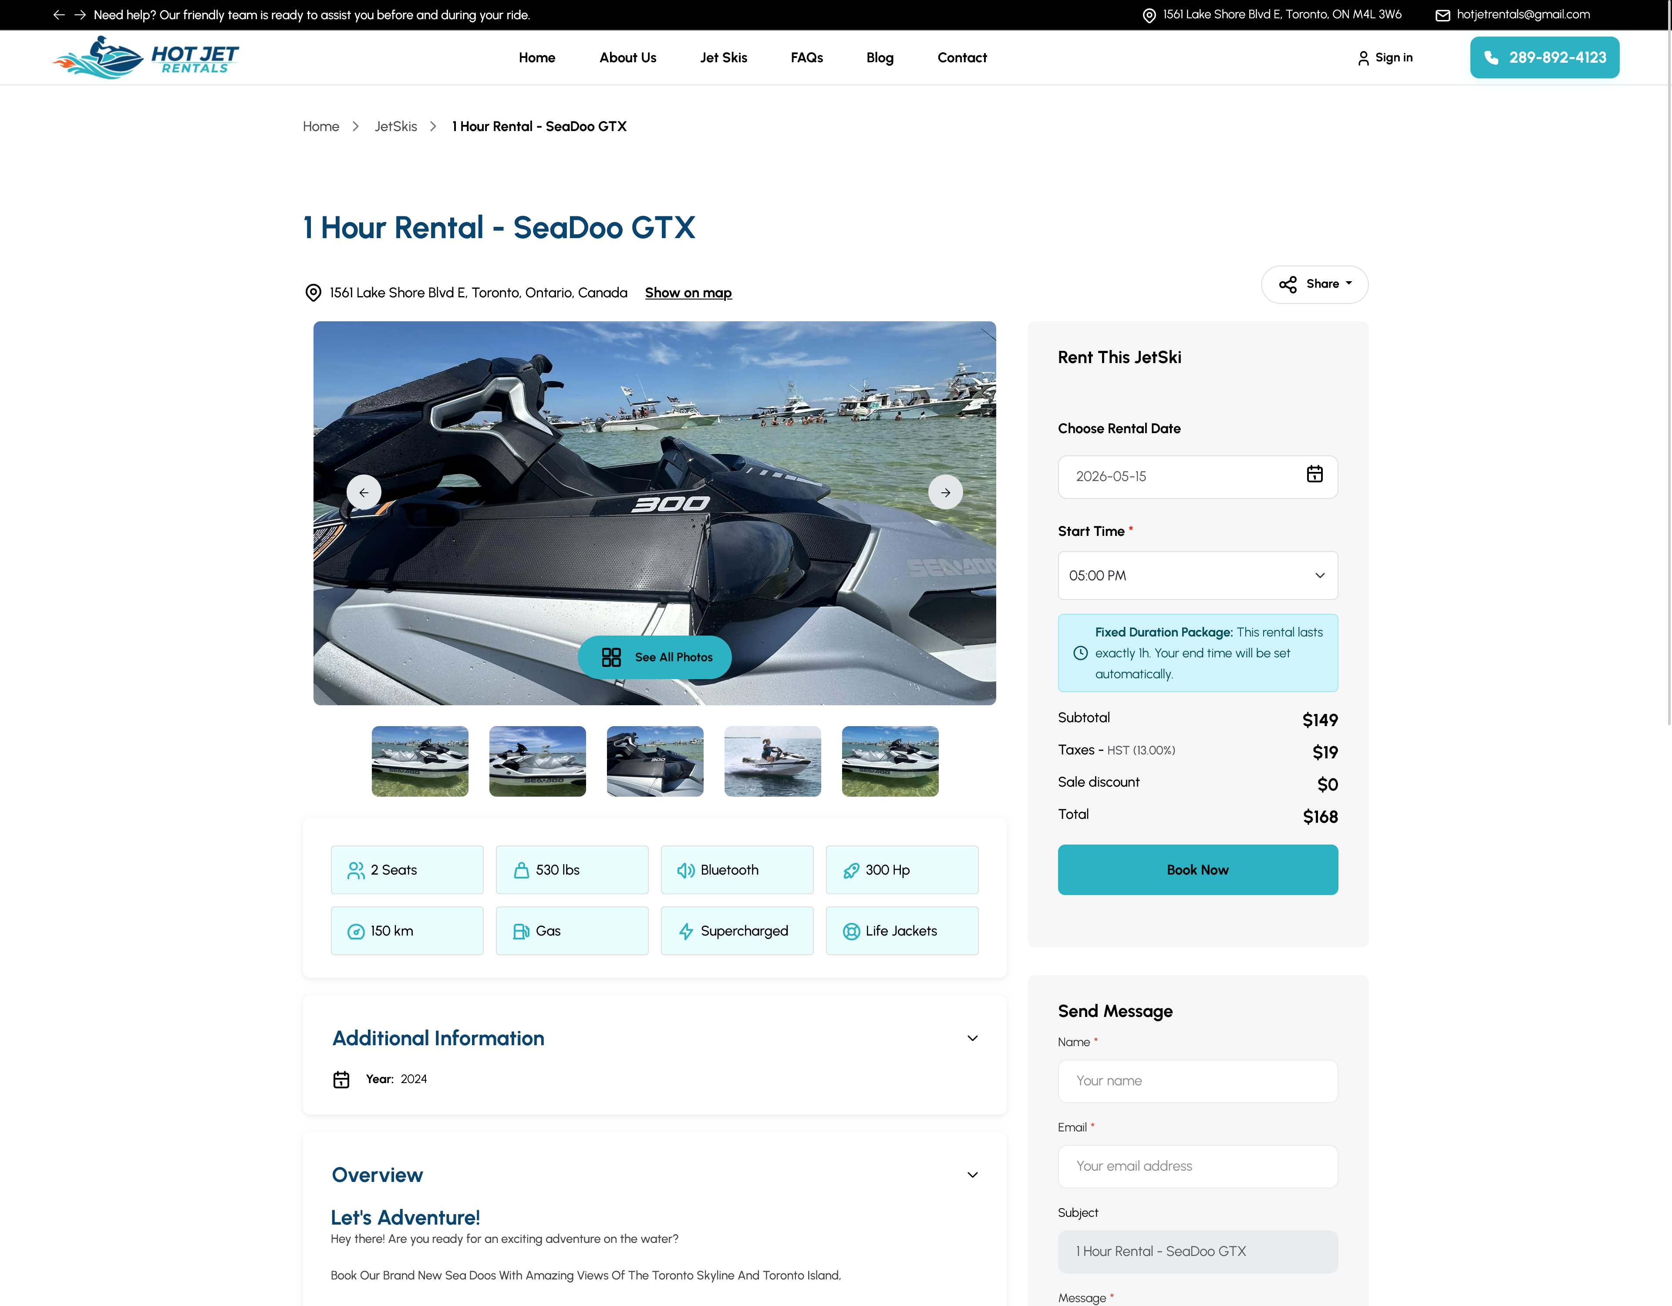The height and width of the screenshot is (1306, 1672).
Task: Show previous photo with left gallery arrow
Action: tap(364, 492)
